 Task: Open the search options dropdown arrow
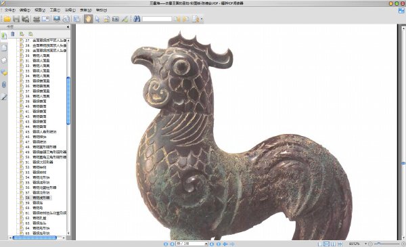tap(202, 19)
